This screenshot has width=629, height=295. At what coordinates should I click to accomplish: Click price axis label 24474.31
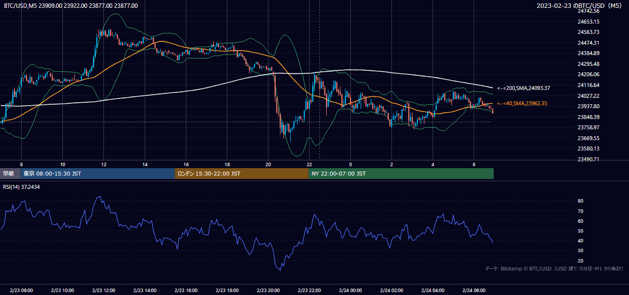(x=589, y=43)
